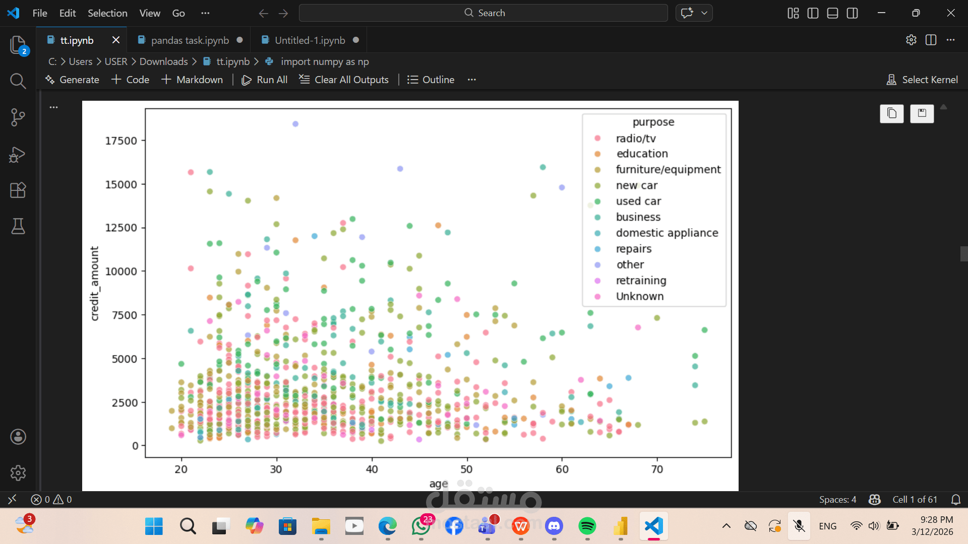Toggle the primary side bar layout button
Viewport: 968px width, 544px height.
[813, 13]
